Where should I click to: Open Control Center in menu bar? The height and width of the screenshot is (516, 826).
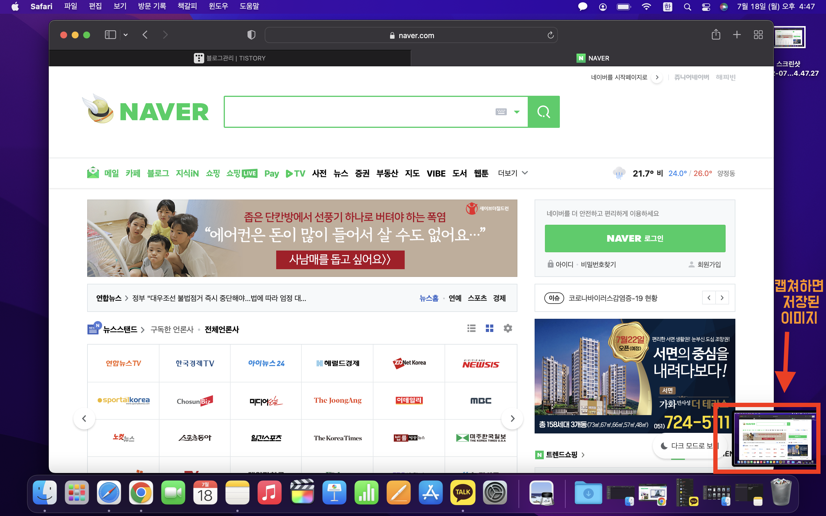click(706, 7)
